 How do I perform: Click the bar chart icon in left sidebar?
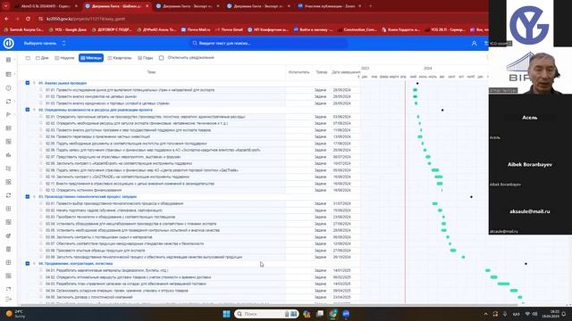coord(8,155)
